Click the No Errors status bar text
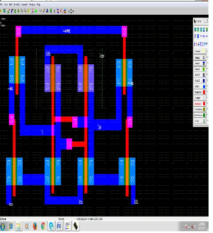The height and width of the screenshot is (233, 213). tap(61, 219)
